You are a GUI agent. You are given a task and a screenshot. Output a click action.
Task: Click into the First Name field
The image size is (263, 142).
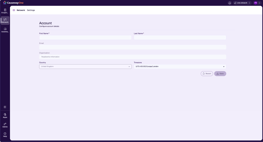(x=85, y=37)
